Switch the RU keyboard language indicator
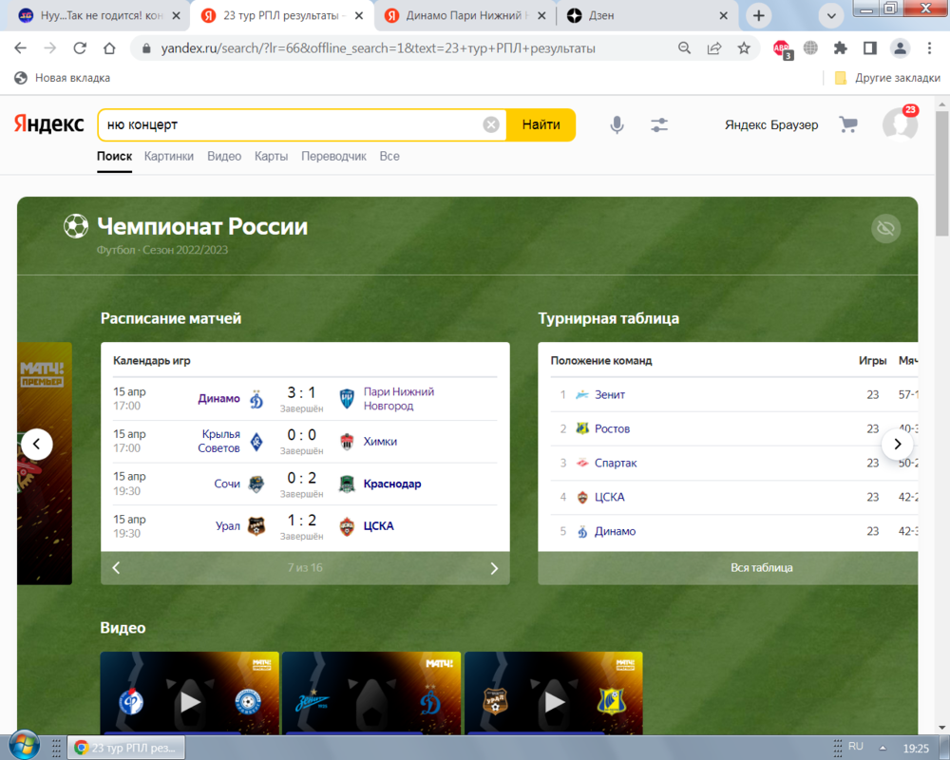The width and height of the screenshot is (950, 760). [x=856, y=746]
